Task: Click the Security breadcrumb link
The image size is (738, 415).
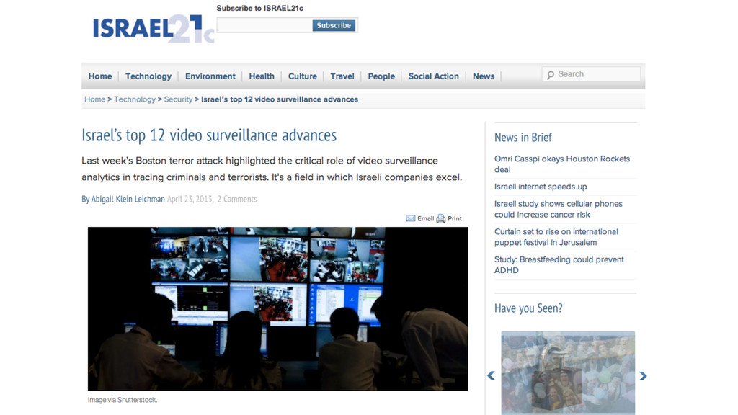Action: [178, 99]
